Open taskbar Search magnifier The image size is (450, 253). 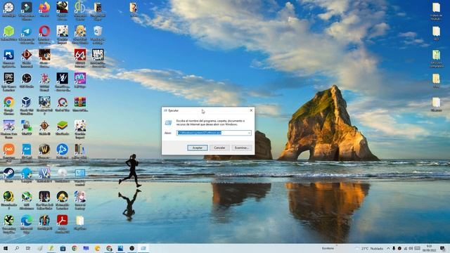point(17,248)
